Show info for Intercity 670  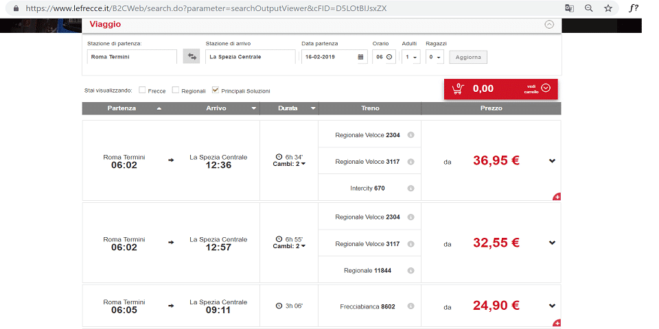(411, 188)
